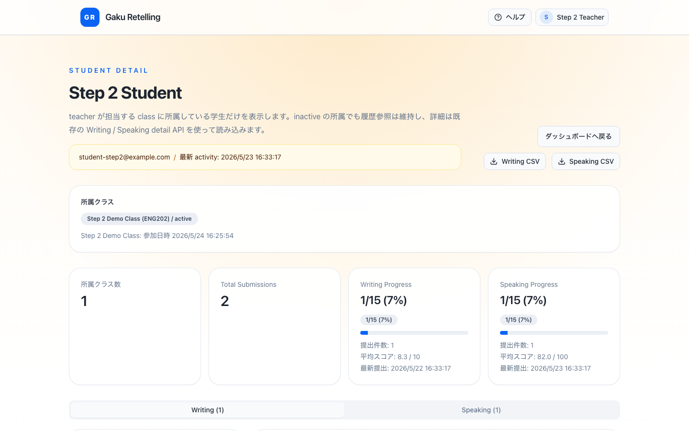Image resolution: width=689 pixels, height=431 pixels.
Task: Open the Step 2 Teacher account menu
Action: coord(572,17)
